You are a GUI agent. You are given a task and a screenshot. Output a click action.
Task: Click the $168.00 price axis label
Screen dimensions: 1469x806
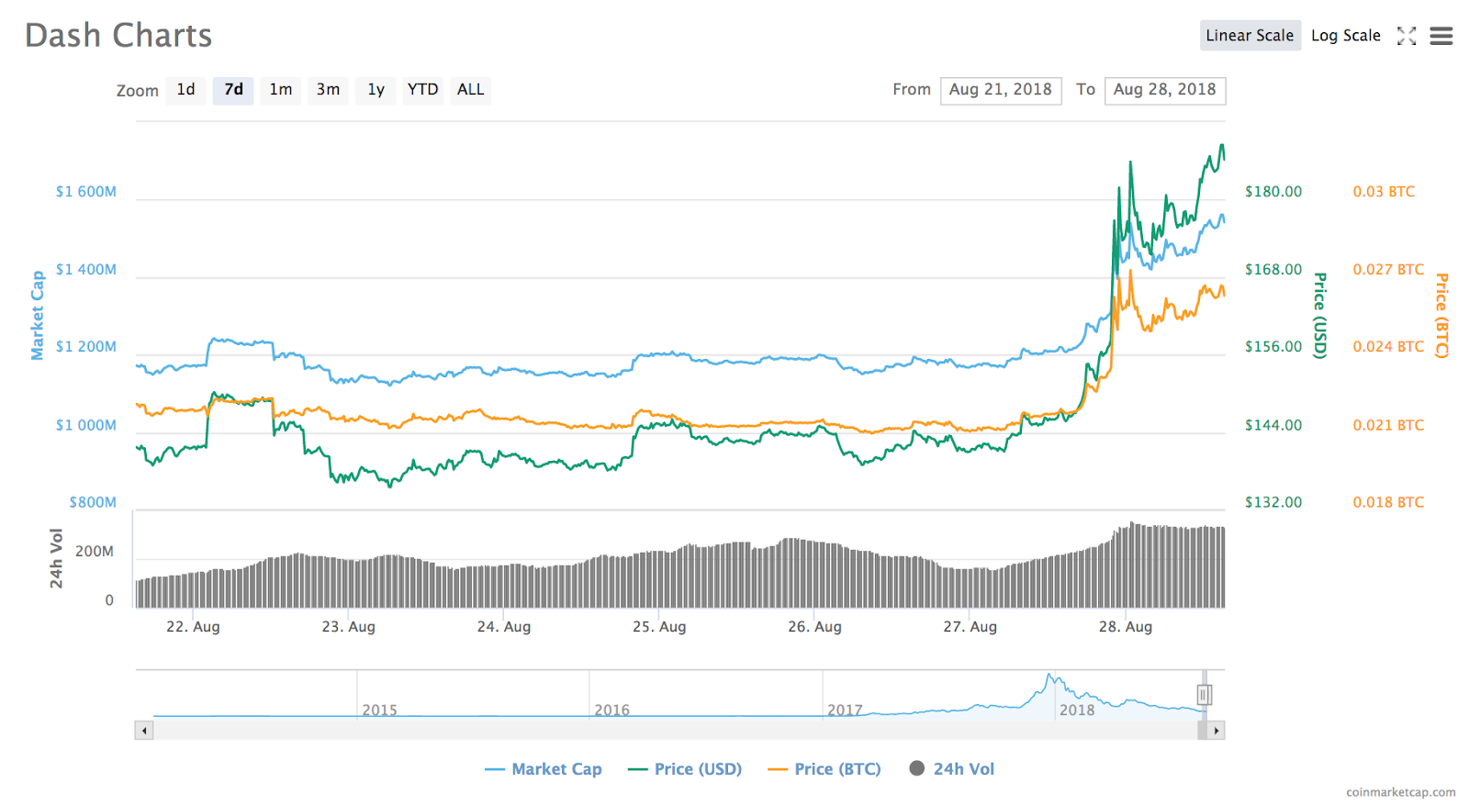click(x=1273, y=270)
